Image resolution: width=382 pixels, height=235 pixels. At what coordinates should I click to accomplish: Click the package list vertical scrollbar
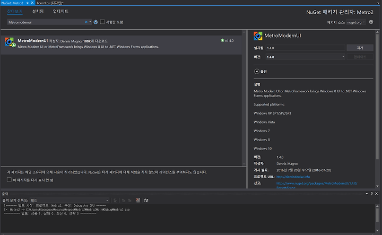[x=244, y=98]
